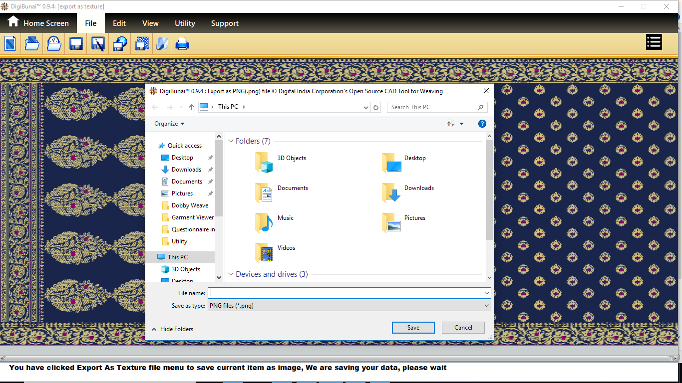The height and width of the screenshot is (383, 682).
Task: Open the Edit menu
Action: point(119,23)
